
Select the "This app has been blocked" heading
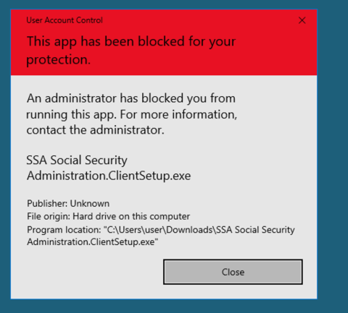pyautogui.click(x=131, y=41)
